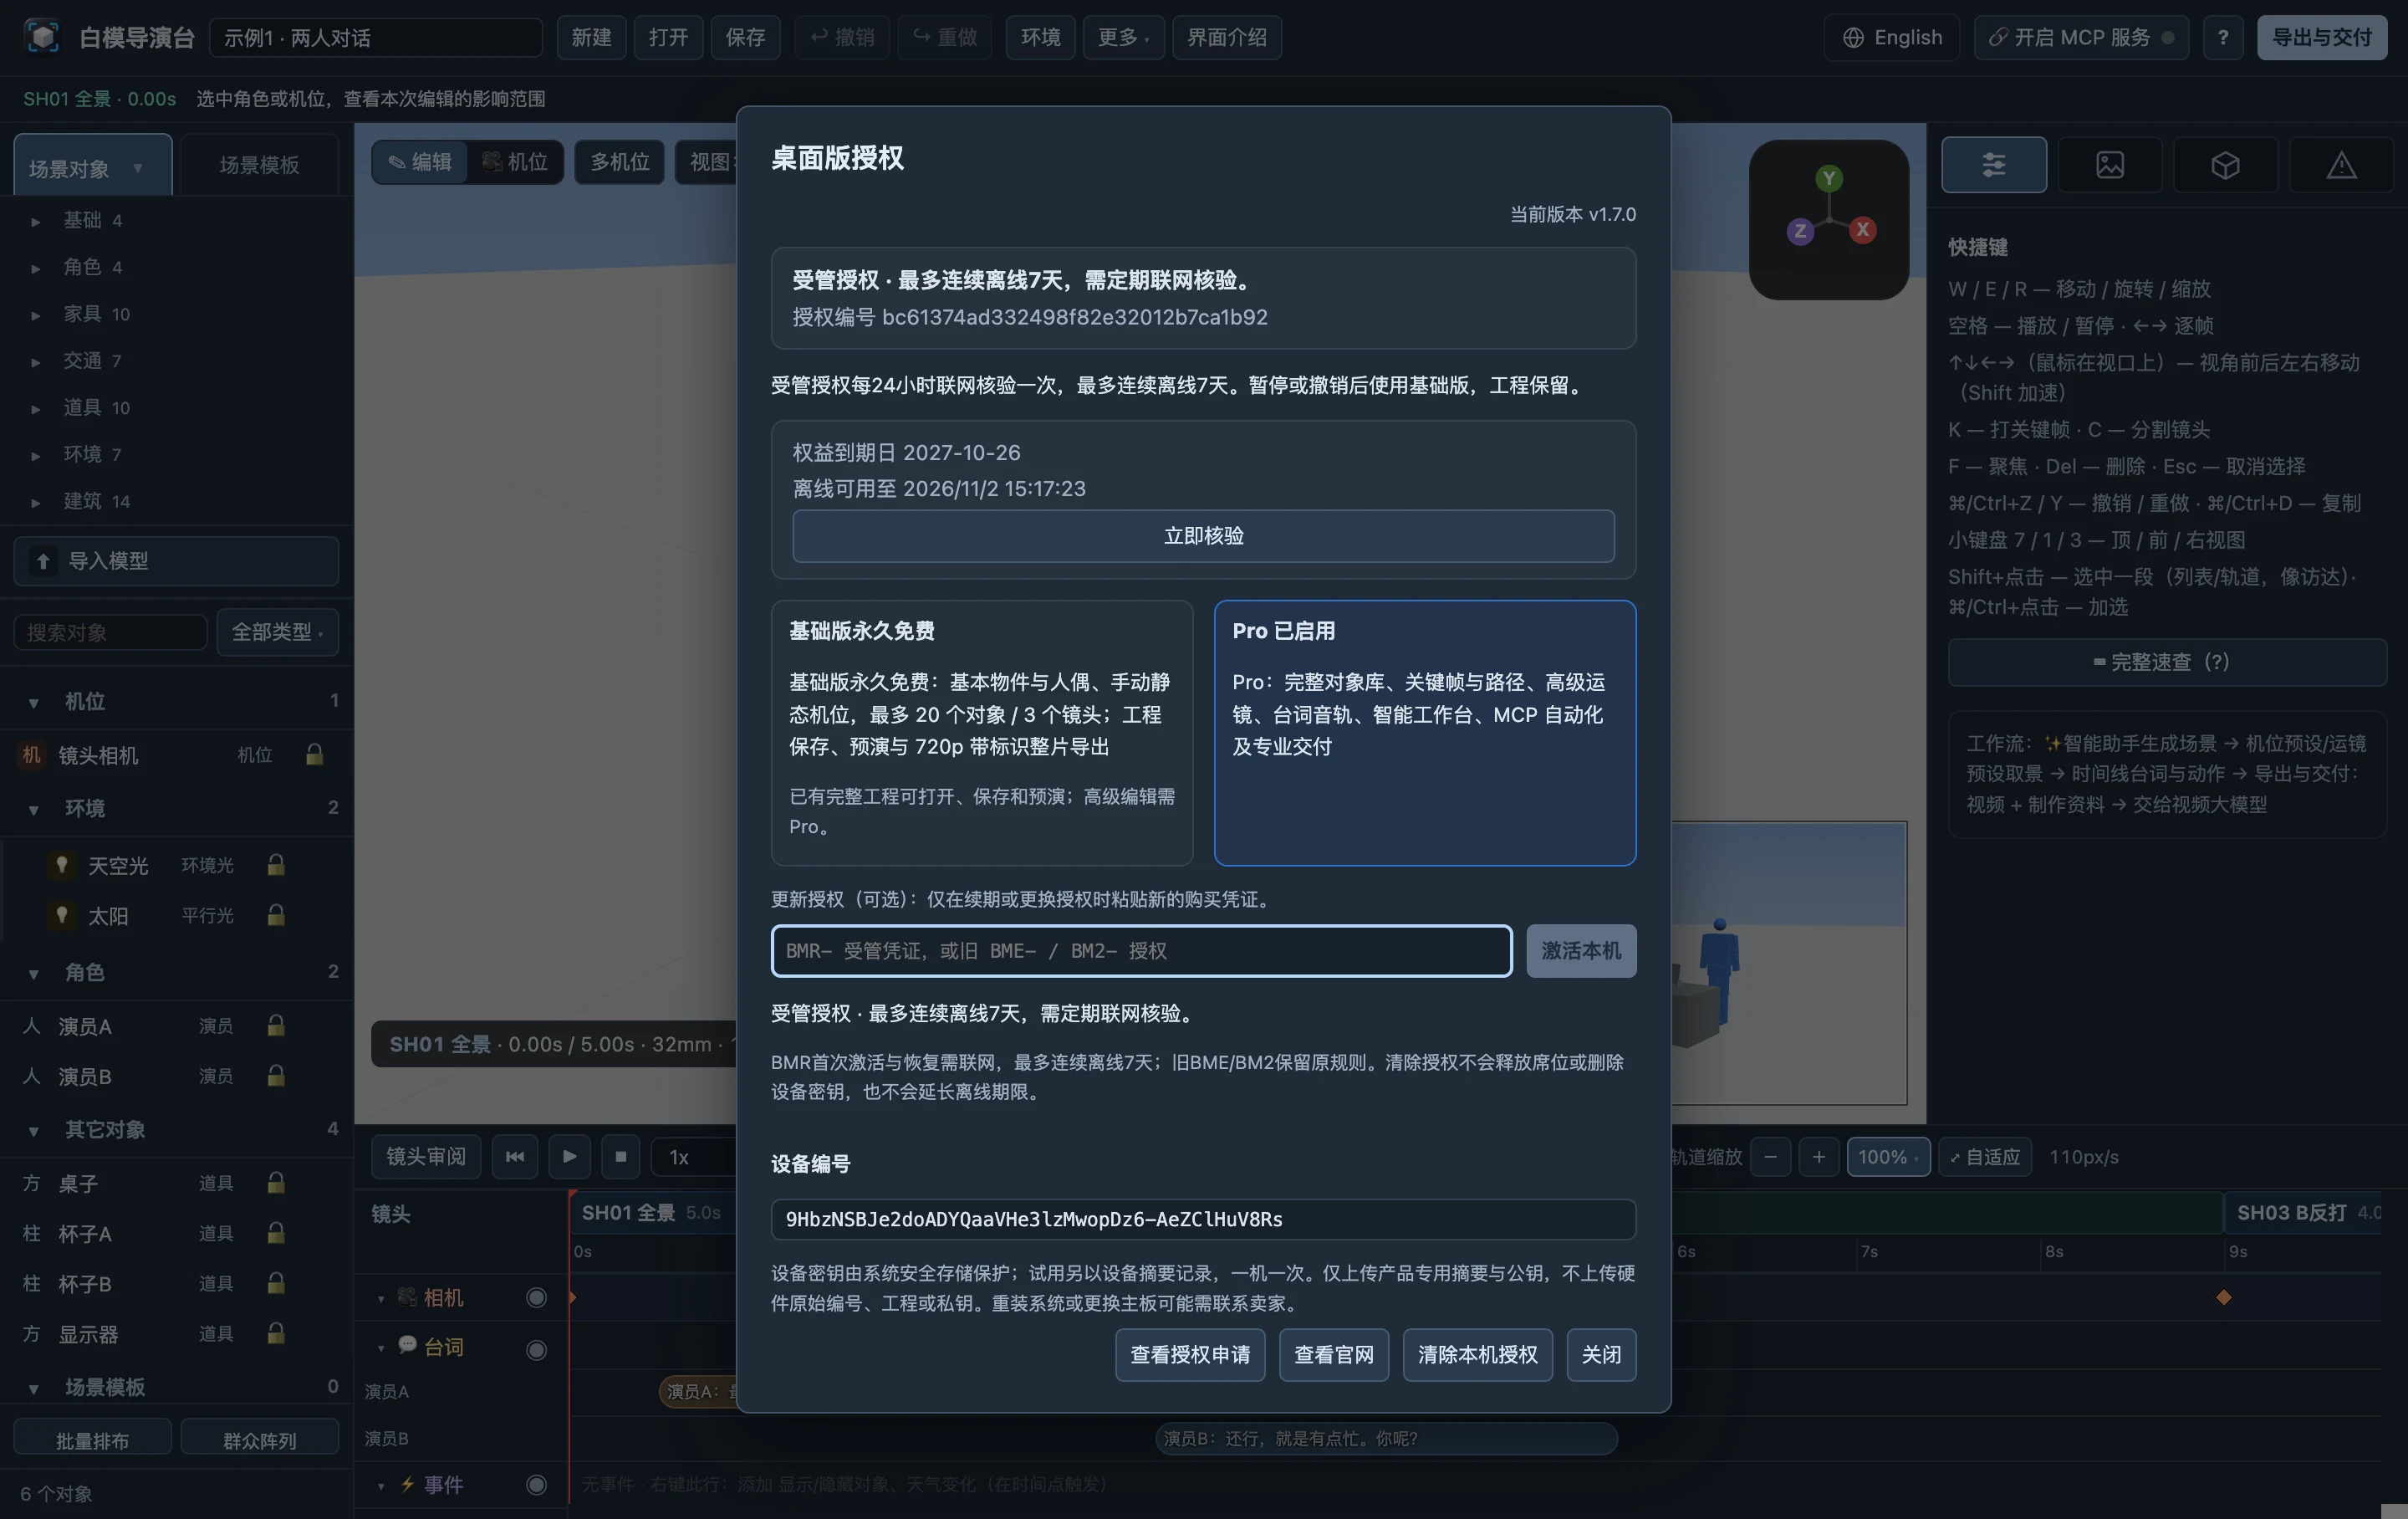Screen dimensions: 2408x1519
Task: Click the 搜索对象 search field
Action: (110, 632)
